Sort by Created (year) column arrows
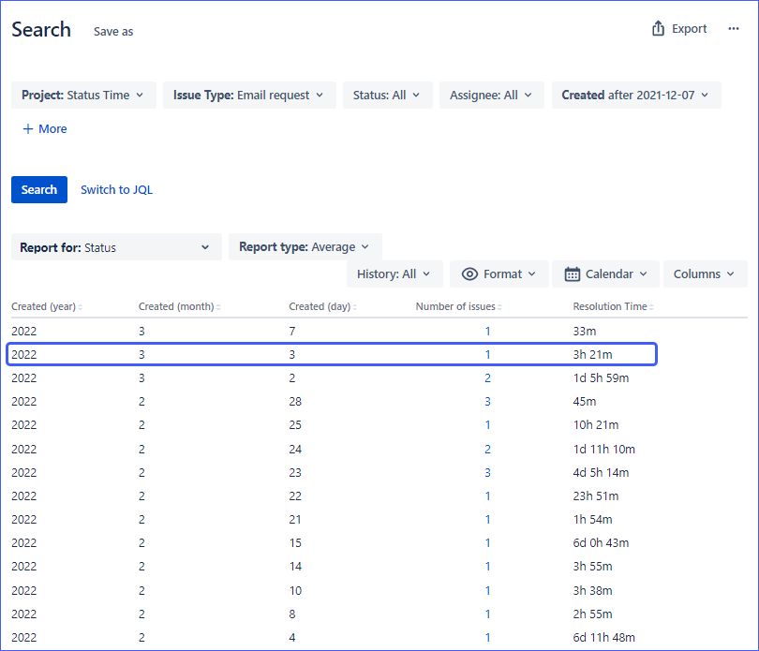759x651 pixels. coord(80,307)
